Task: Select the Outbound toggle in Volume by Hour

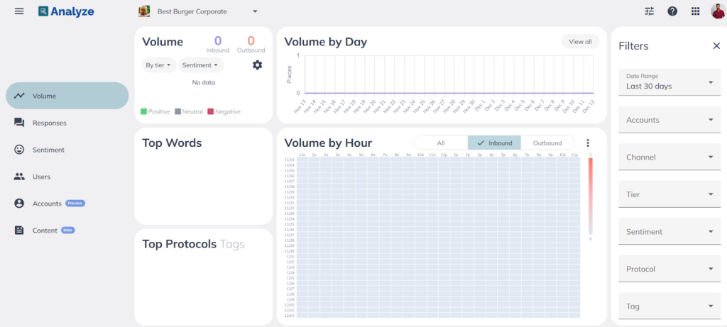Action: (x=547, y=143)
